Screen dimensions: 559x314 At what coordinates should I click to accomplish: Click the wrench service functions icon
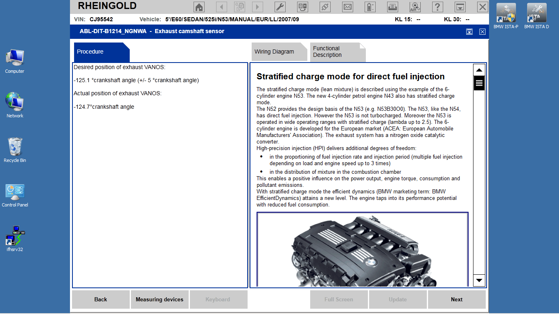280,7
